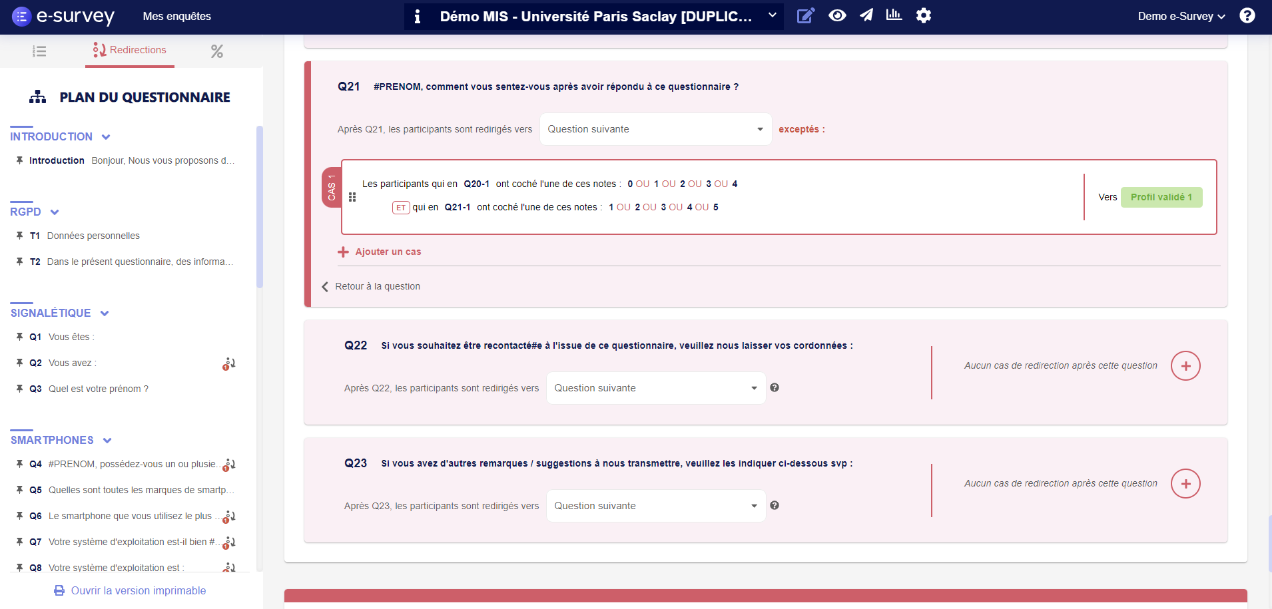Viewport: 1272px width, 609px height.
Task: Click the diffusion (paper plane) icon
Action: pos(866,16)
